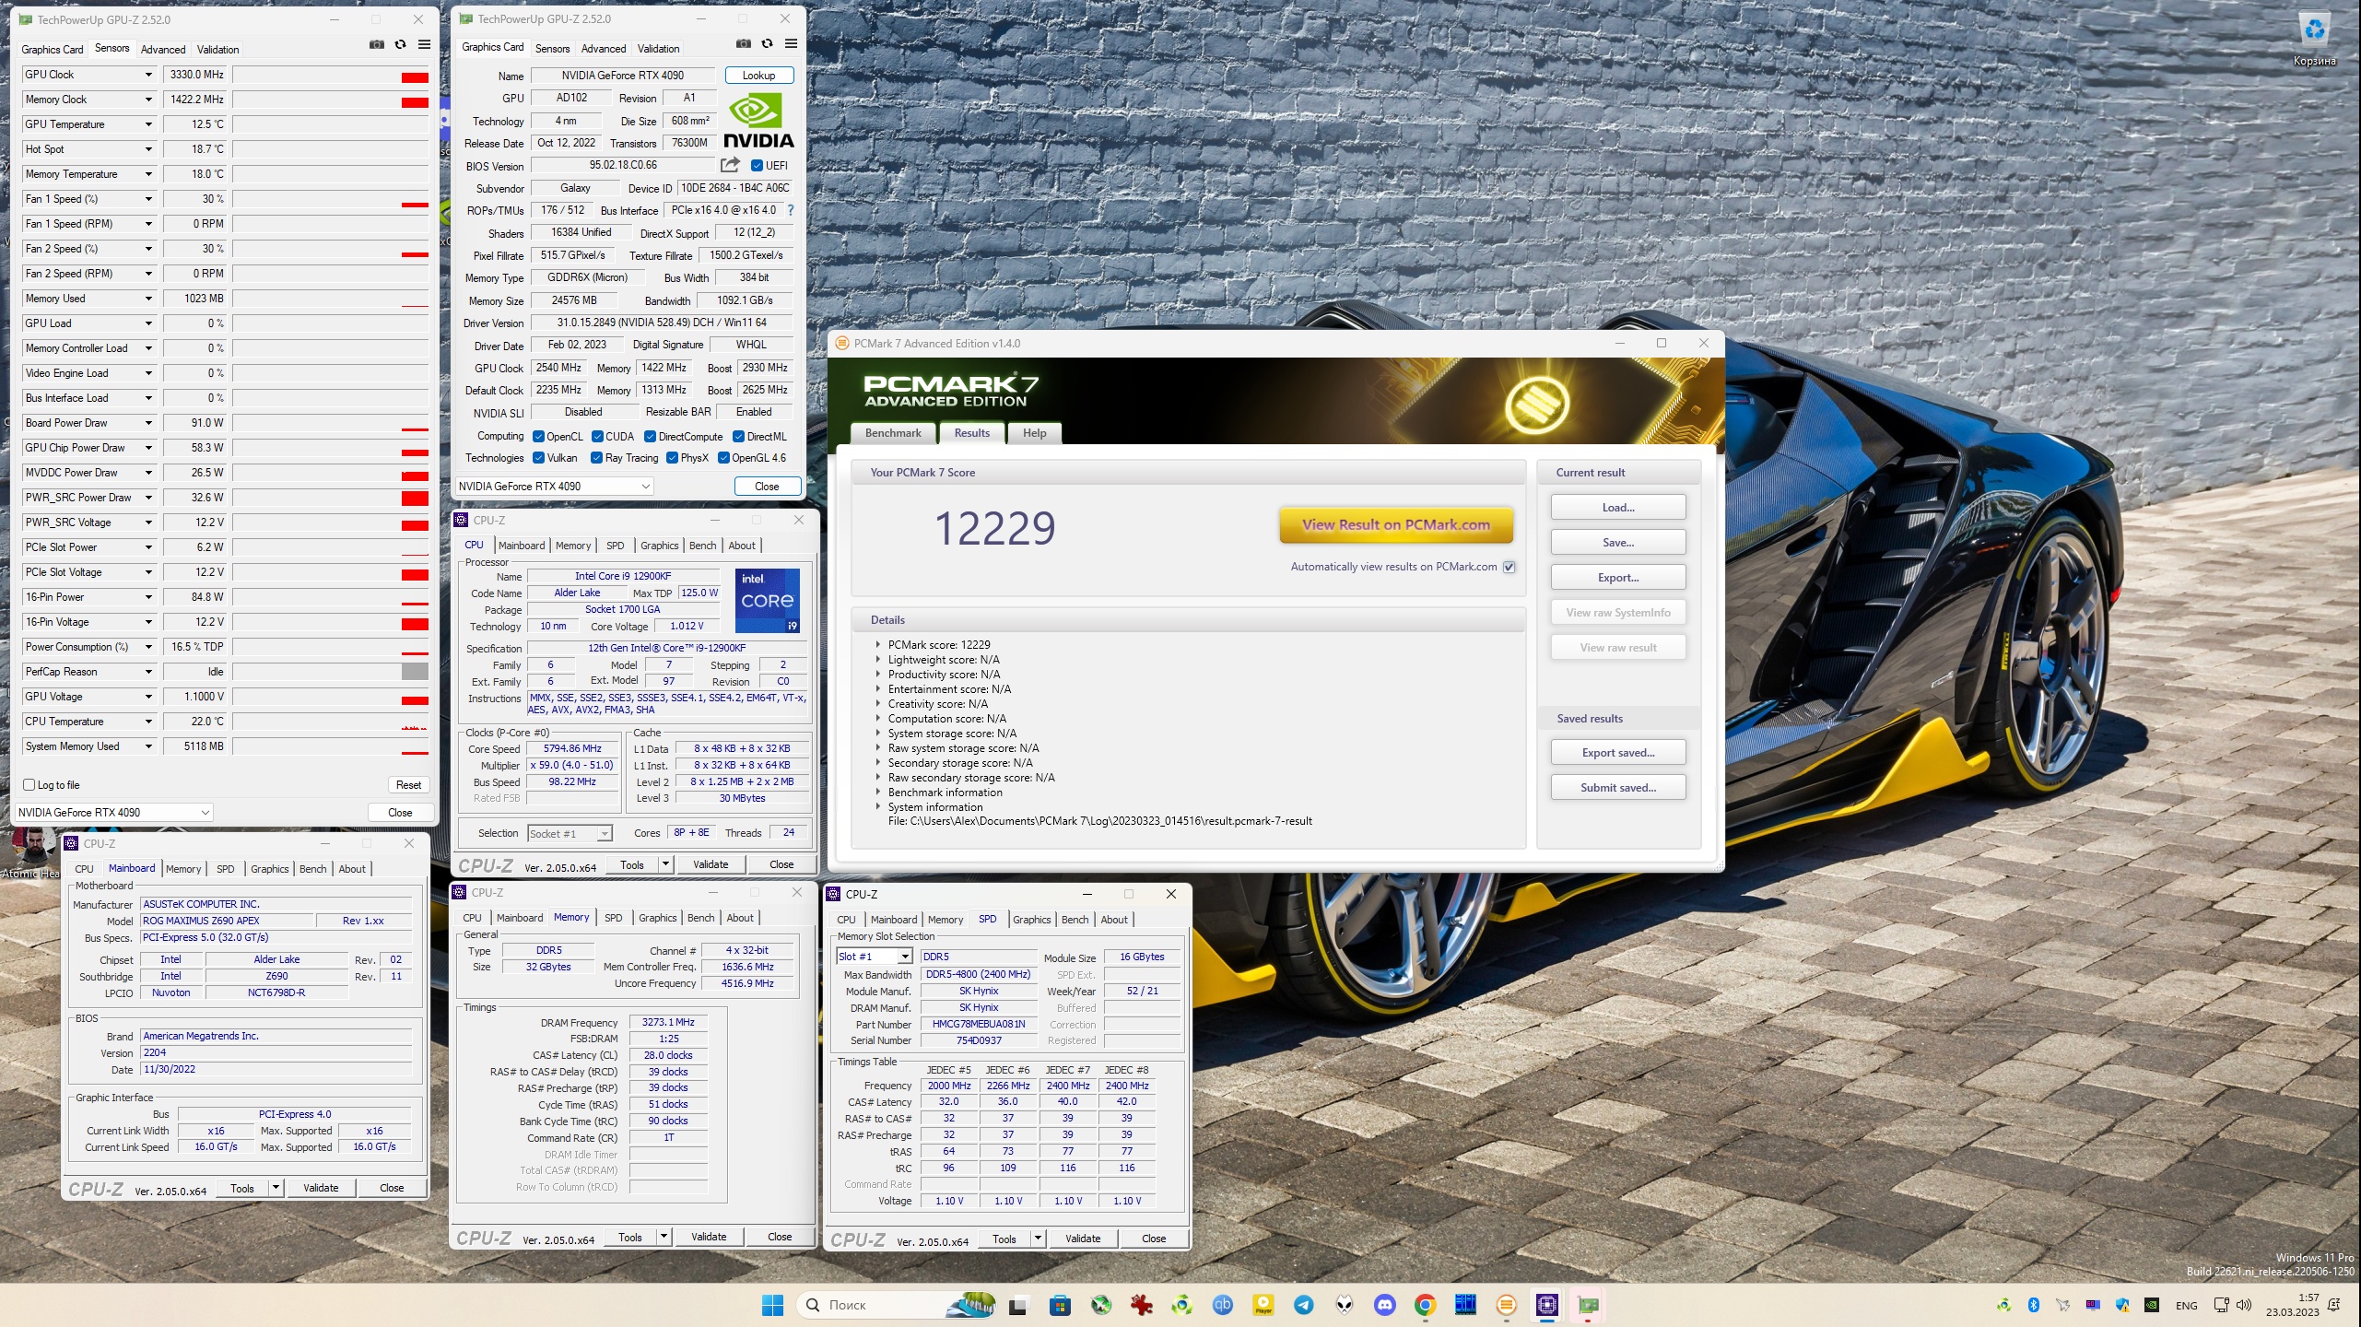Open GPU Clock sensor dropdown

[x=148, y=75]
